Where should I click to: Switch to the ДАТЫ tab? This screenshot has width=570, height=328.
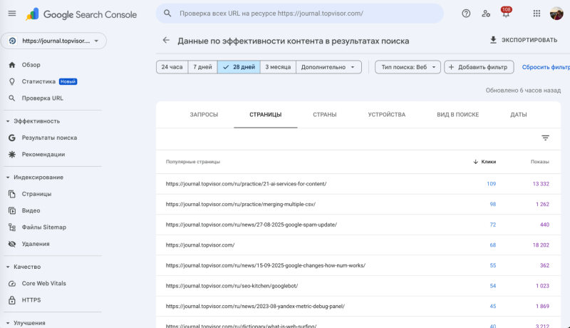(x=519, y=115)
